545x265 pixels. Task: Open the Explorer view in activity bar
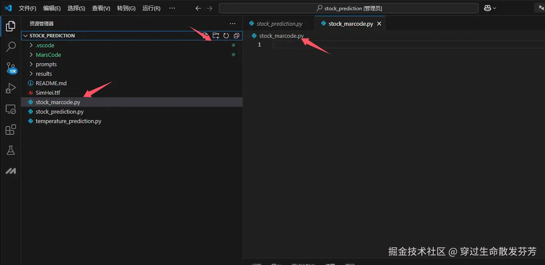click(x=11, y=26)
